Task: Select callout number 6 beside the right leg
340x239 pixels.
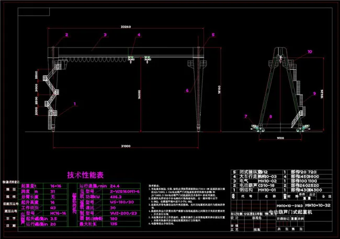Action: click(186, 90)
